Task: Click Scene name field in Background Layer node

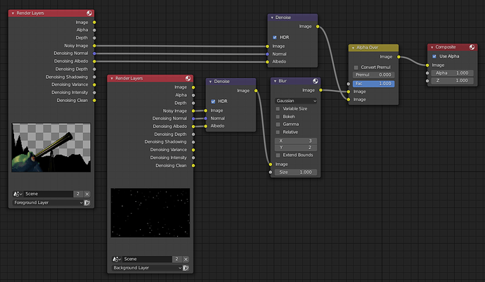Action: (147, 259)
